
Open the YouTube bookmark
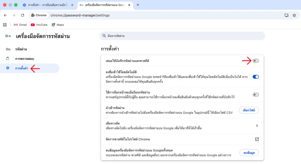coord(39,25)
